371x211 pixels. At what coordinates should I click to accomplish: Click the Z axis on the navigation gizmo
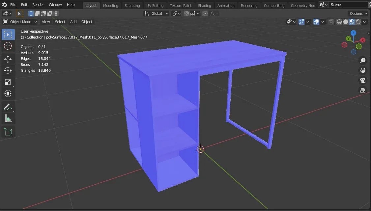click(x=353, y=33)
